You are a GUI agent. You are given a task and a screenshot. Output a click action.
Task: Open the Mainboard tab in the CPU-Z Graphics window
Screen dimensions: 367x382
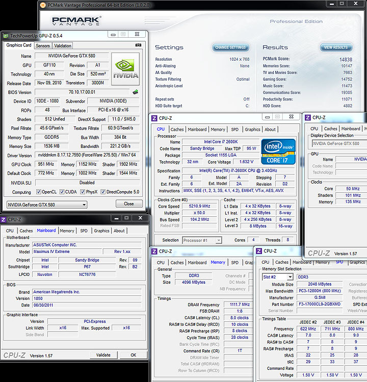[351, 129]
